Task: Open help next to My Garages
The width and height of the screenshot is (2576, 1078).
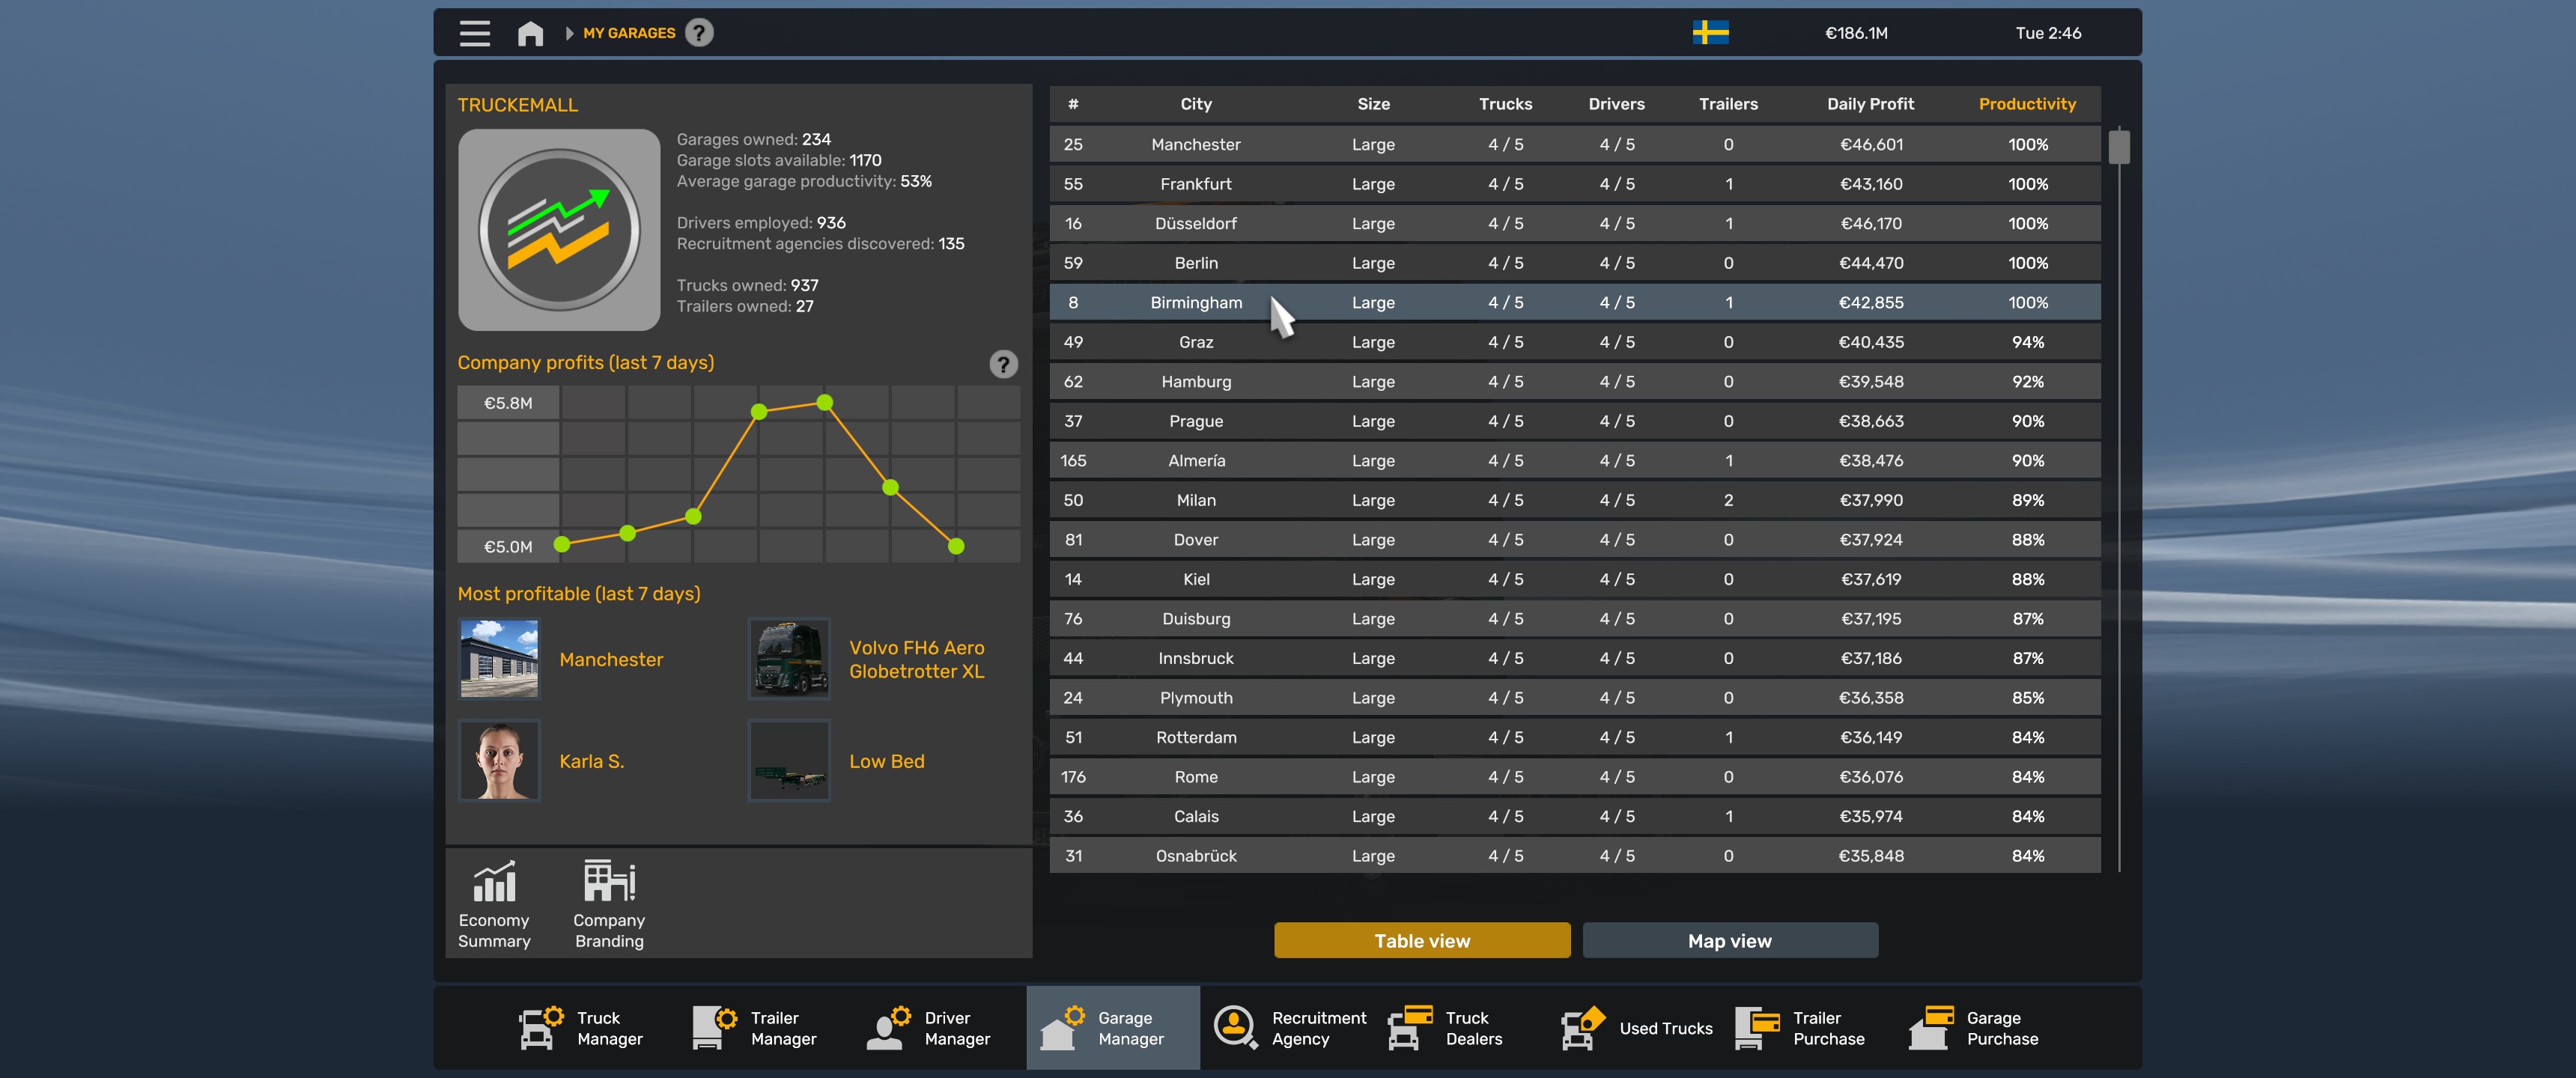Action: point(699,33)
